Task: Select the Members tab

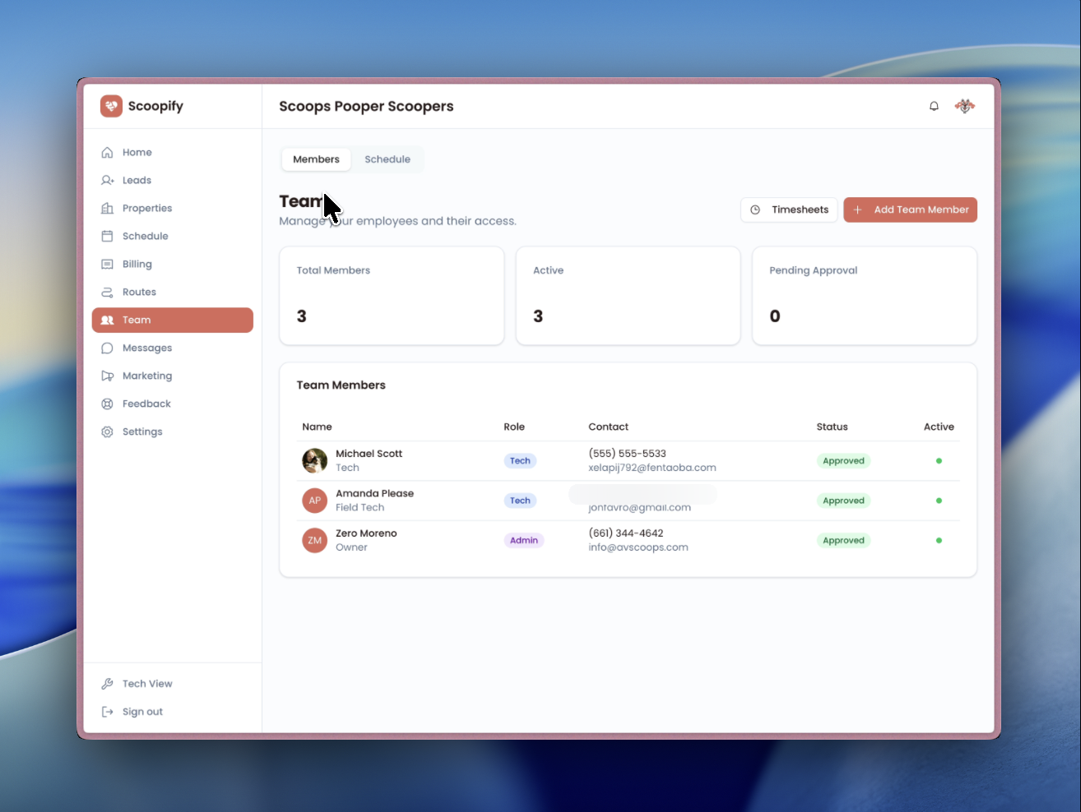Action: click(316, 159)
